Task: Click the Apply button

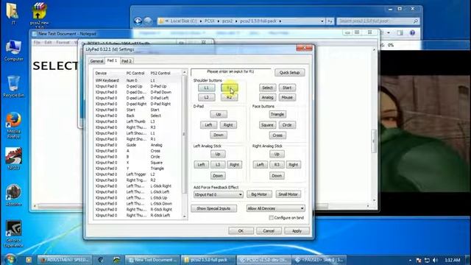Action: click(297, 230)
